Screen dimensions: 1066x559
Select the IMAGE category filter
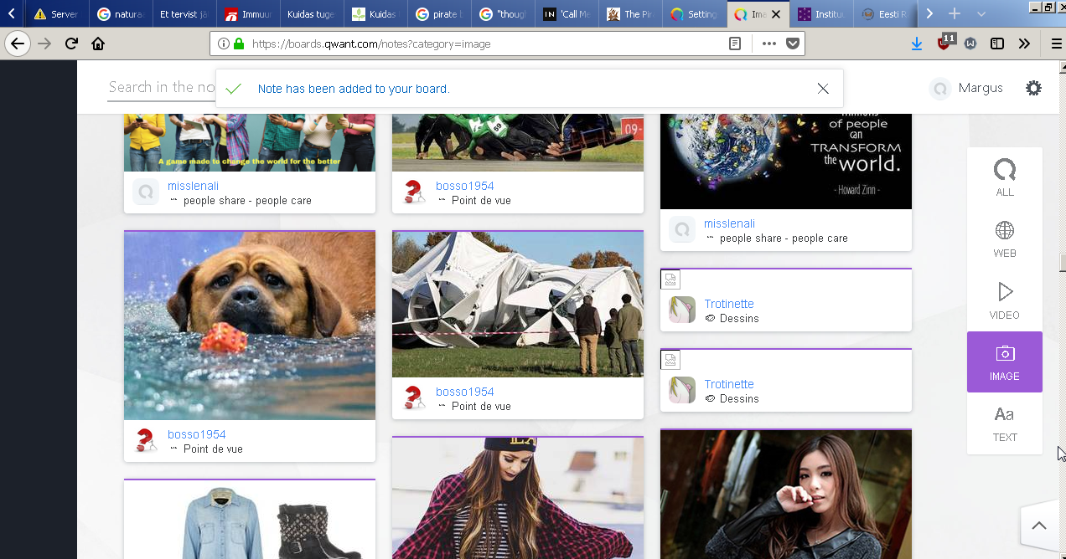coord(1005,362)
